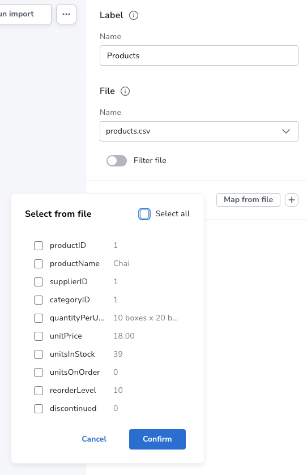Image resolution: width=307 pixels, height=475 pixels.
Task: Click the Confirm button
Action: 157,439
